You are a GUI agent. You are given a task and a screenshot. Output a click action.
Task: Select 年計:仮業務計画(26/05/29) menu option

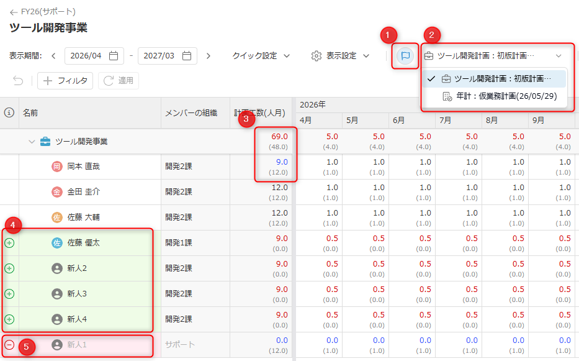(494, 96)
